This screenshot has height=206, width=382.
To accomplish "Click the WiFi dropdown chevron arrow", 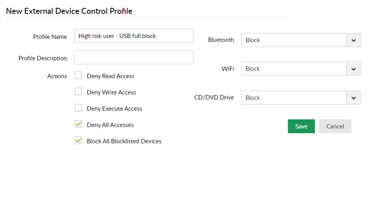I will click(x=353, y=69).
